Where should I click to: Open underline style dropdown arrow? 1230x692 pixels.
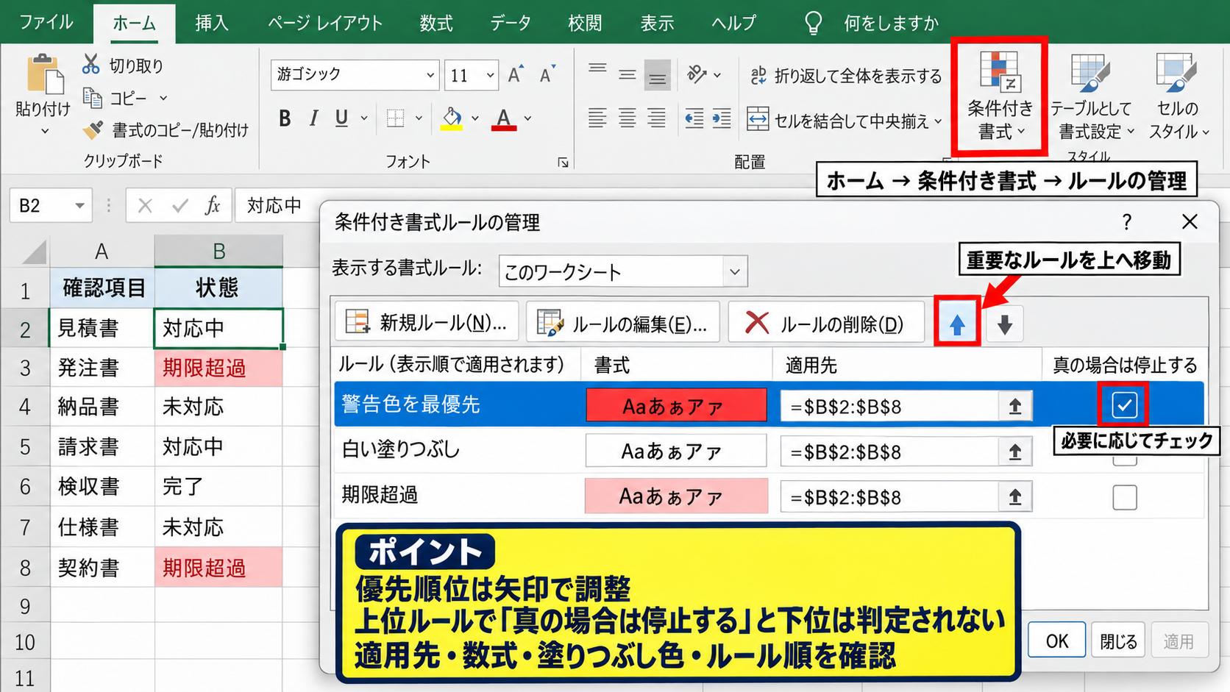click(x=363, y=118)
